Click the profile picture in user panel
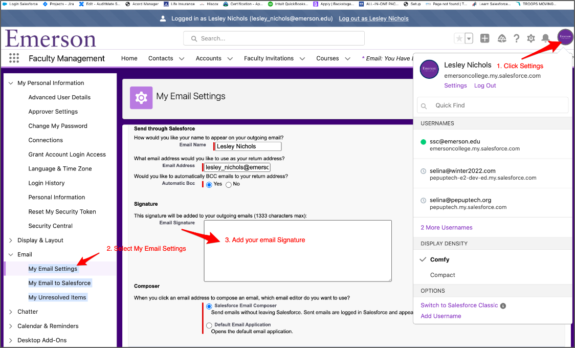The height and width of the screenshot is (348, 575). click(429, 69)
